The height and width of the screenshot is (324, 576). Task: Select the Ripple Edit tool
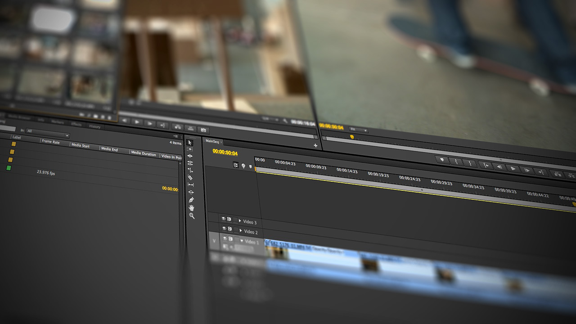point(190,156)
